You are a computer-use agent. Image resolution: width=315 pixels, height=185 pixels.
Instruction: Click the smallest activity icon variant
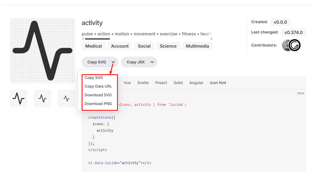[66, 98]
